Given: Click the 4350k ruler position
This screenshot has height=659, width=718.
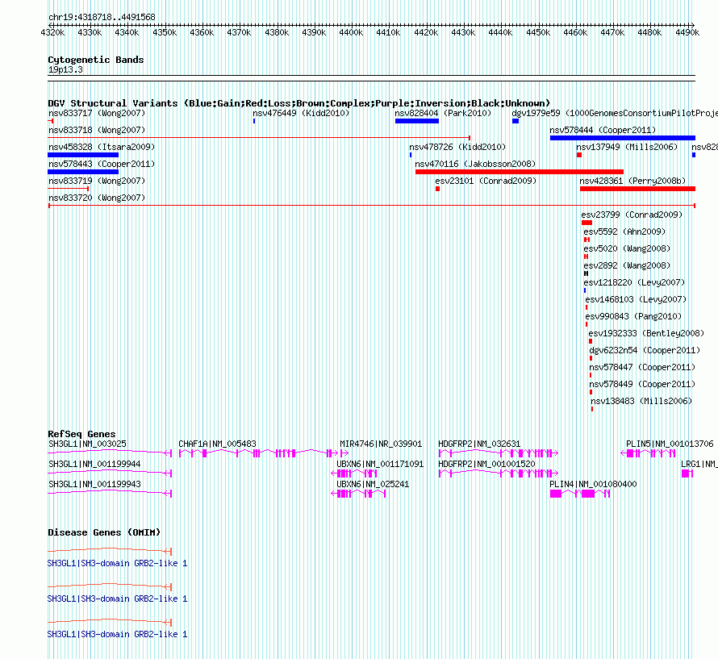Looking at the screenshot, I should [x=165, y=32].
